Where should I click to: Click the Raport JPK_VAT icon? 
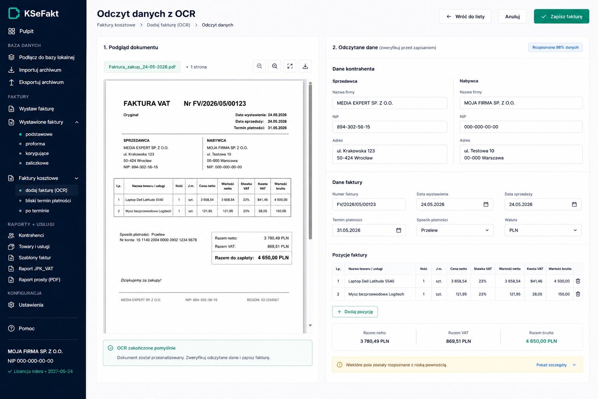(11, 269)
